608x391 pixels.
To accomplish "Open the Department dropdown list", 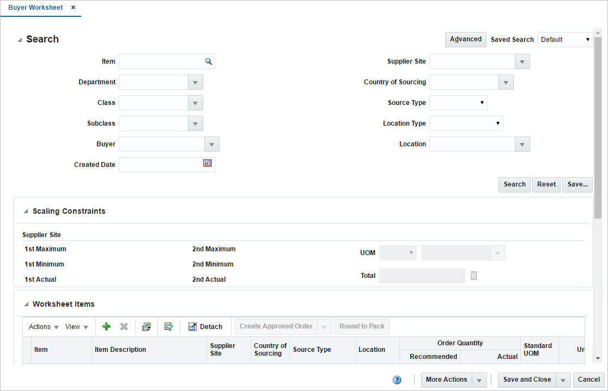I will pyautogui.click(x=195, y=82).
